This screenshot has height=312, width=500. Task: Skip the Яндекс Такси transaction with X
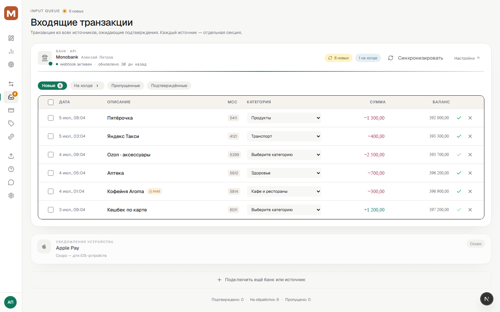(x=470, y=136)
